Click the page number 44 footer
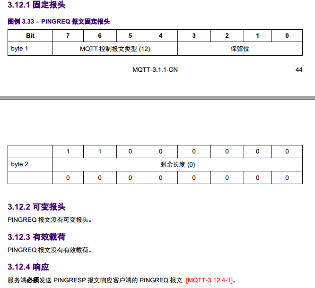This screenshot has width=315, height=288. click(299, 69)
